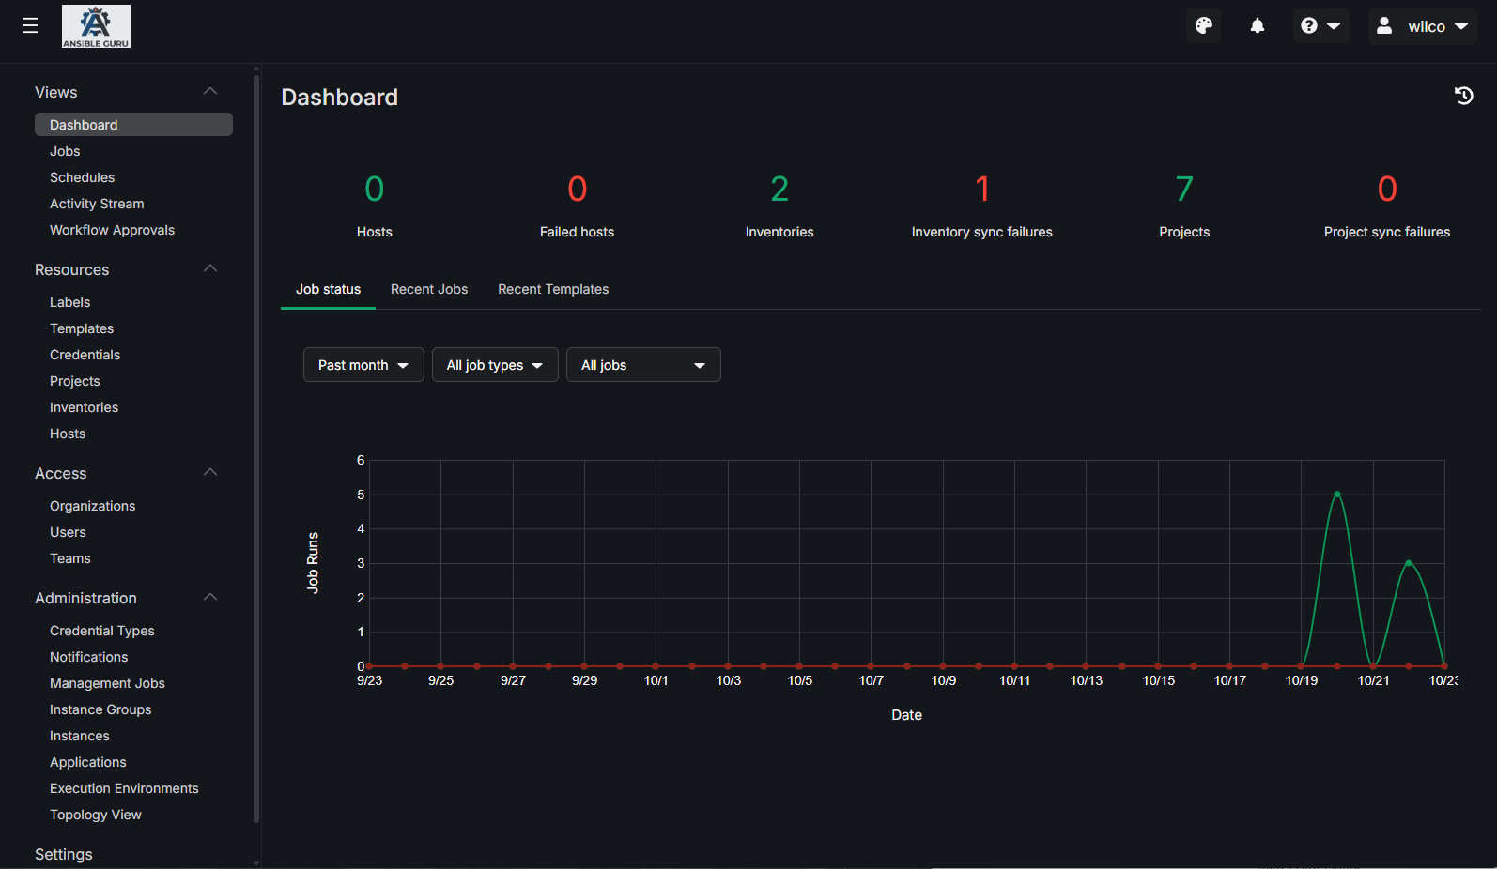Switch to the Recent Jobs tab
This screenshot has width=1497, height=869.
click(x=429, y=289)
